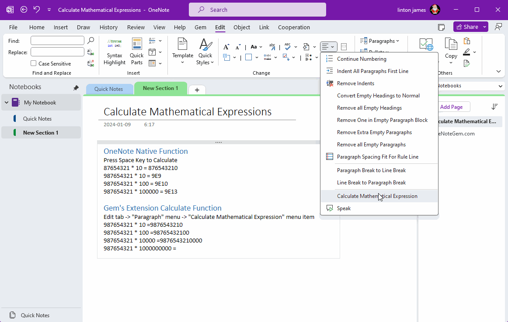Collapse the My Notebook tree
508x322 pixels.
click(7, 103)
